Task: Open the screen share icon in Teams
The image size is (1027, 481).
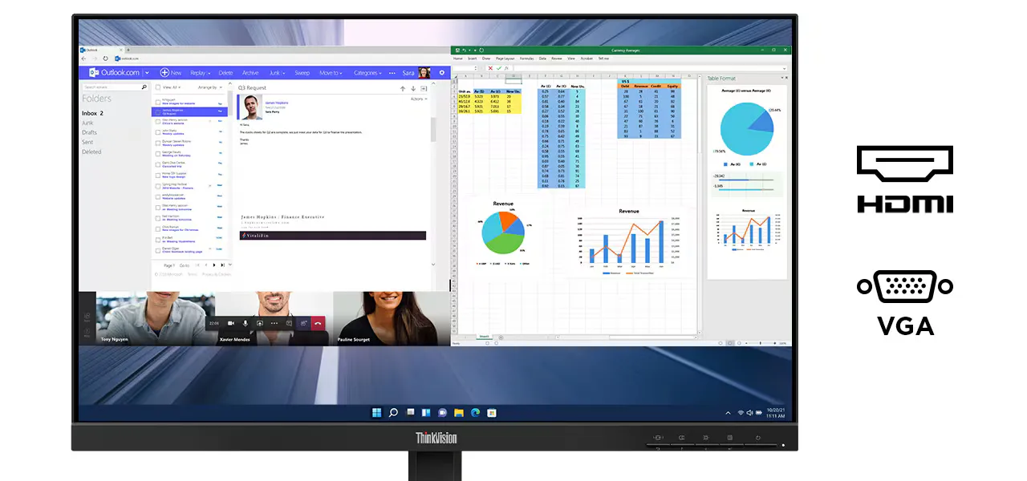Action: coord(258,323)
